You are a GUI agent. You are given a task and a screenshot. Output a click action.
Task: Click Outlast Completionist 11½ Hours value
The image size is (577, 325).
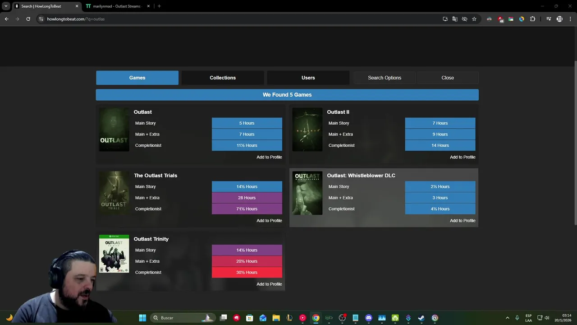coord(247,145)
